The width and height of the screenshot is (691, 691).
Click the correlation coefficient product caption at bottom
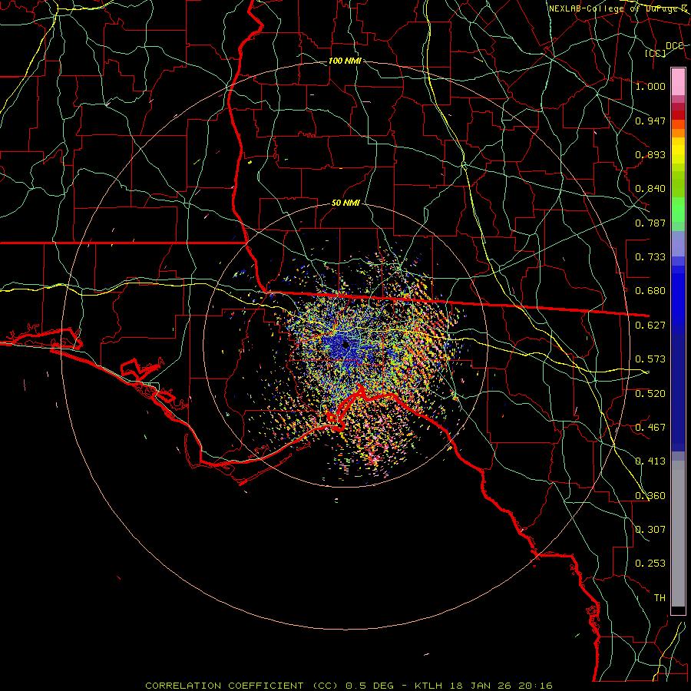(349, 686)
